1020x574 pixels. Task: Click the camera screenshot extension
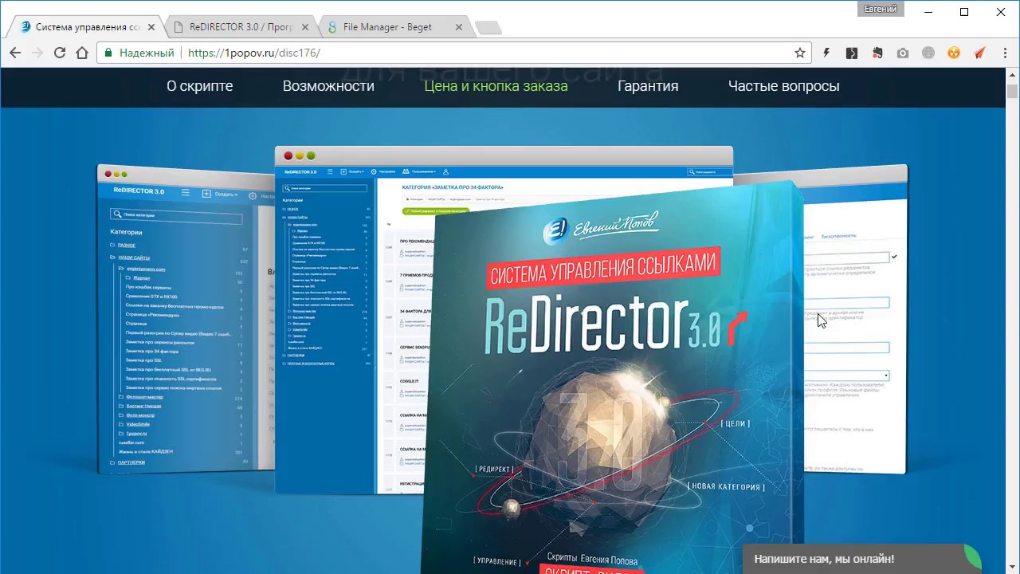click(903, 53)
